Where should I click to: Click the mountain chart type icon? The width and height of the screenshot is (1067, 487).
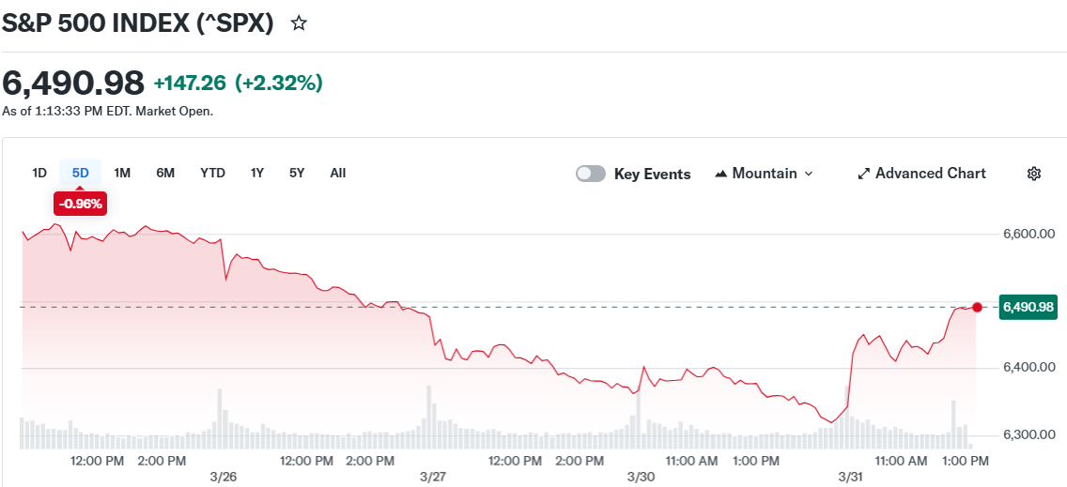[721, 174]
